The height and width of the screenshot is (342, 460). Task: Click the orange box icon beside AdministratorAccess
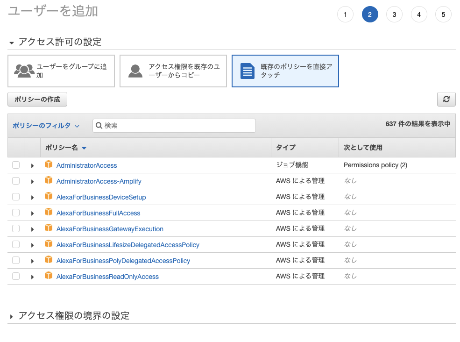(49, 164)
